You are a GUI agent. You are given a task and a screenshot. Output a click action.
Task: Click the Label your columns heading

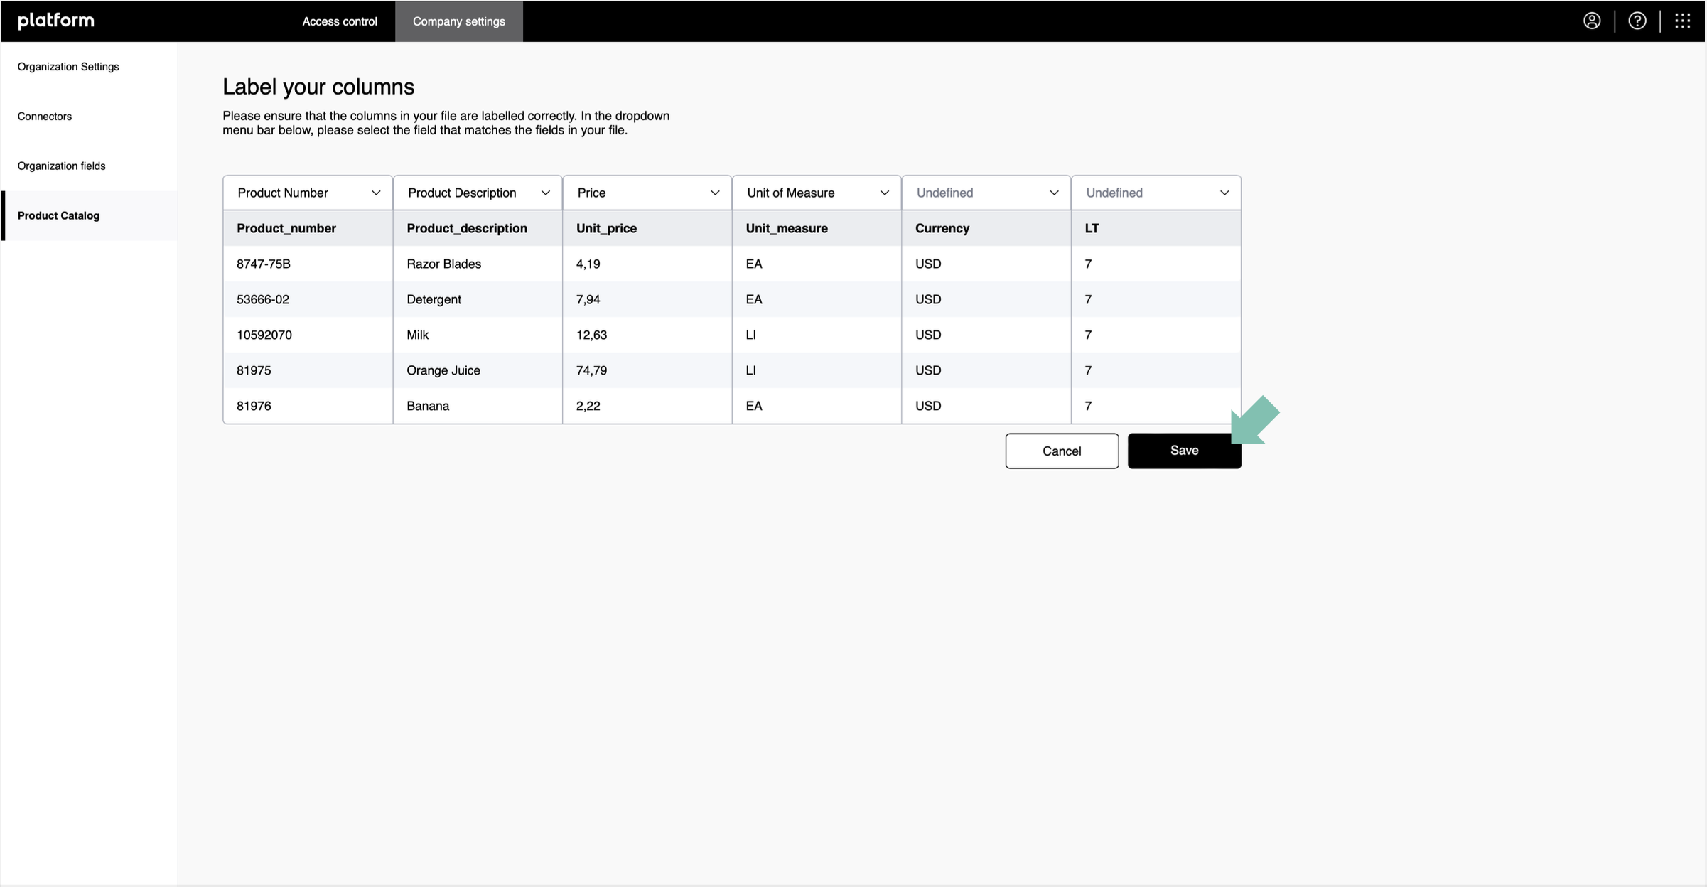click(x=318, y=87)
